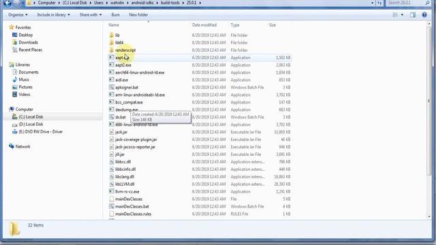The height and width of the screenshot is (245, 436).
Task: Click the file list vertical scrollbar
Action: (429, 101)
